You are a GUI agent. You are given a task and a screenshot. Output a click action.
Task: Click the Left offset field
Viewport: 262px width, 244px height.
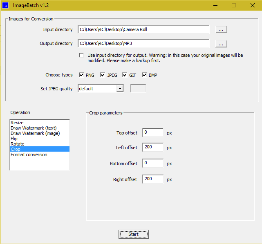pyautogui.click(x=153, y=147)
